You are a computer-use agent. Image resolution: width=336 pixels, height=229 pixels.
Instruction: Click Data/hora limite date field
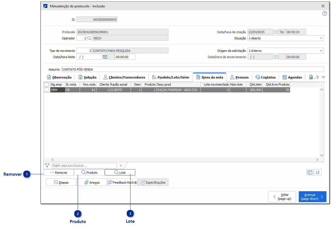point(89,57)
